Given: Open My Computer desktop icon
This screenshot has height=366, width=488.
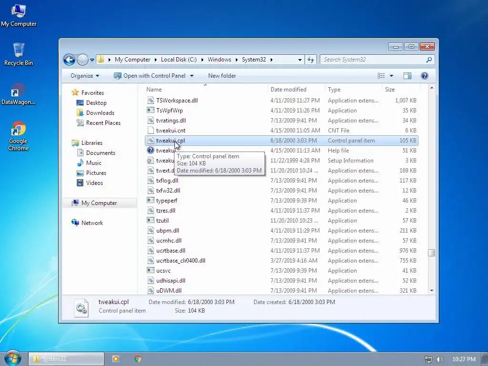Looking at the screenshot, I should pyautogui.click(x=19, y=16).
